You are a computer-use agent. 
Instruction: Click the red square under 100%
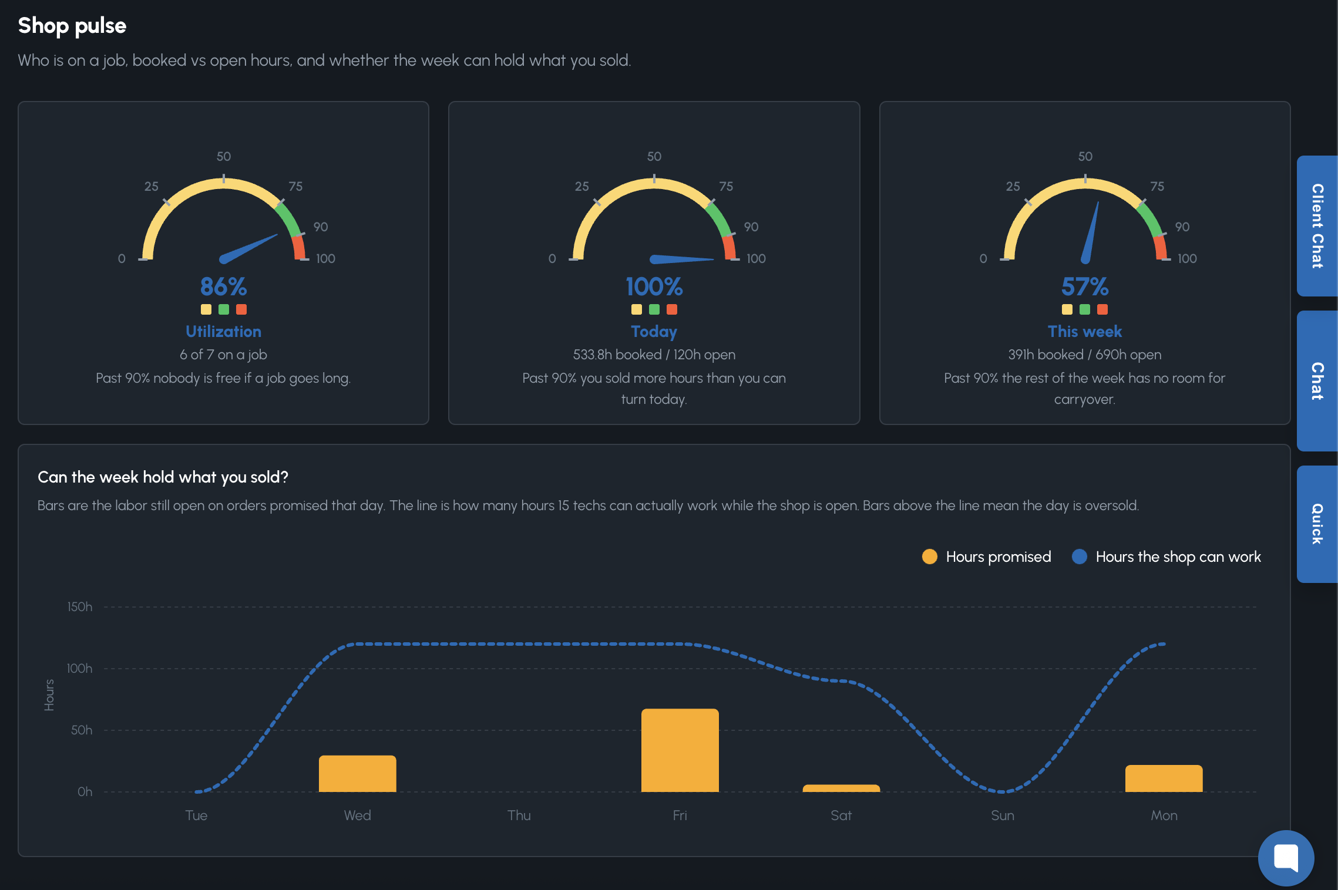click(672, 309)
